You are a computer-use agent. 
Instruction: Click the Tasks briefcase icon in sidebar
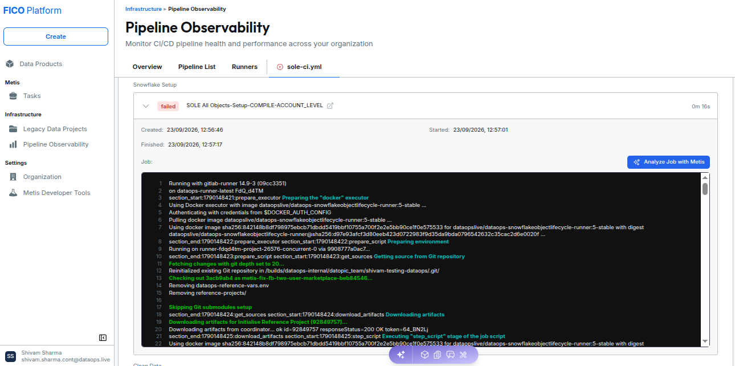pyautogui.click(x=13, y=96)
